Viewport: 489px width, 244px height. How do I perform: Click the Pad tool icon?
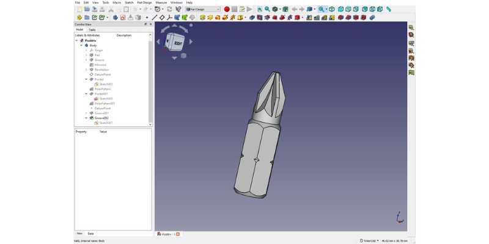pos(202,18)
